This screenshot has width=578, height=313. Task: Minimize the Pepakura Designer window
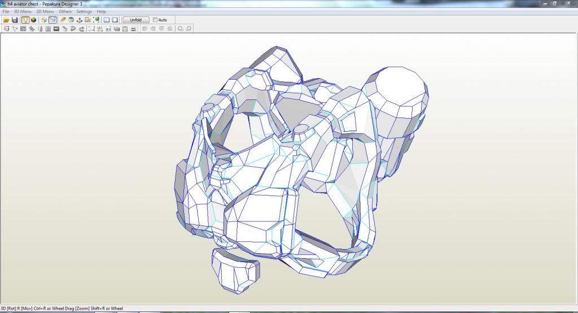point(545,3)
